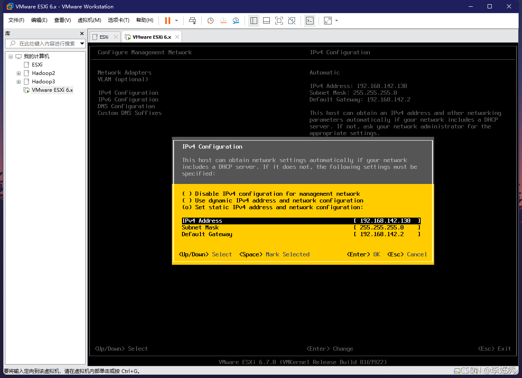Select the ESXi VM in the library
522x378 pixels.
[37, 65]
